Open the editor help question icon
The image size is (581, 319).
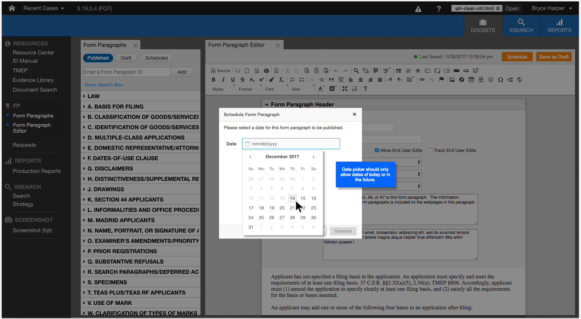[x=365, y=89]
